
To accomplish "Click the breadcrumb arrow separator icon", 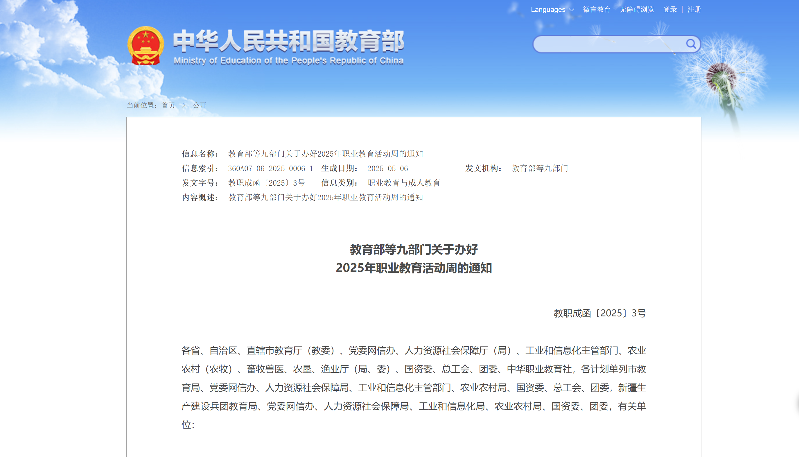I will pyautogui.click(x=184, y=105).
